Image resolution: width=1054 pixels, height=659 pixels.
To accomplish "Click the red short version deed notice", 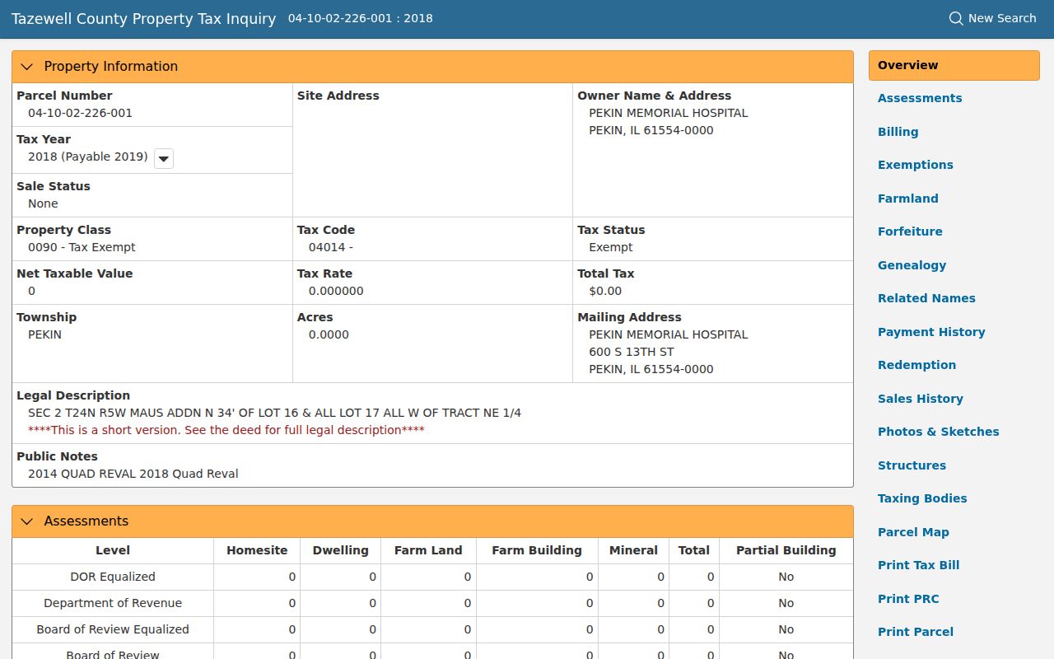I will 226,430.
